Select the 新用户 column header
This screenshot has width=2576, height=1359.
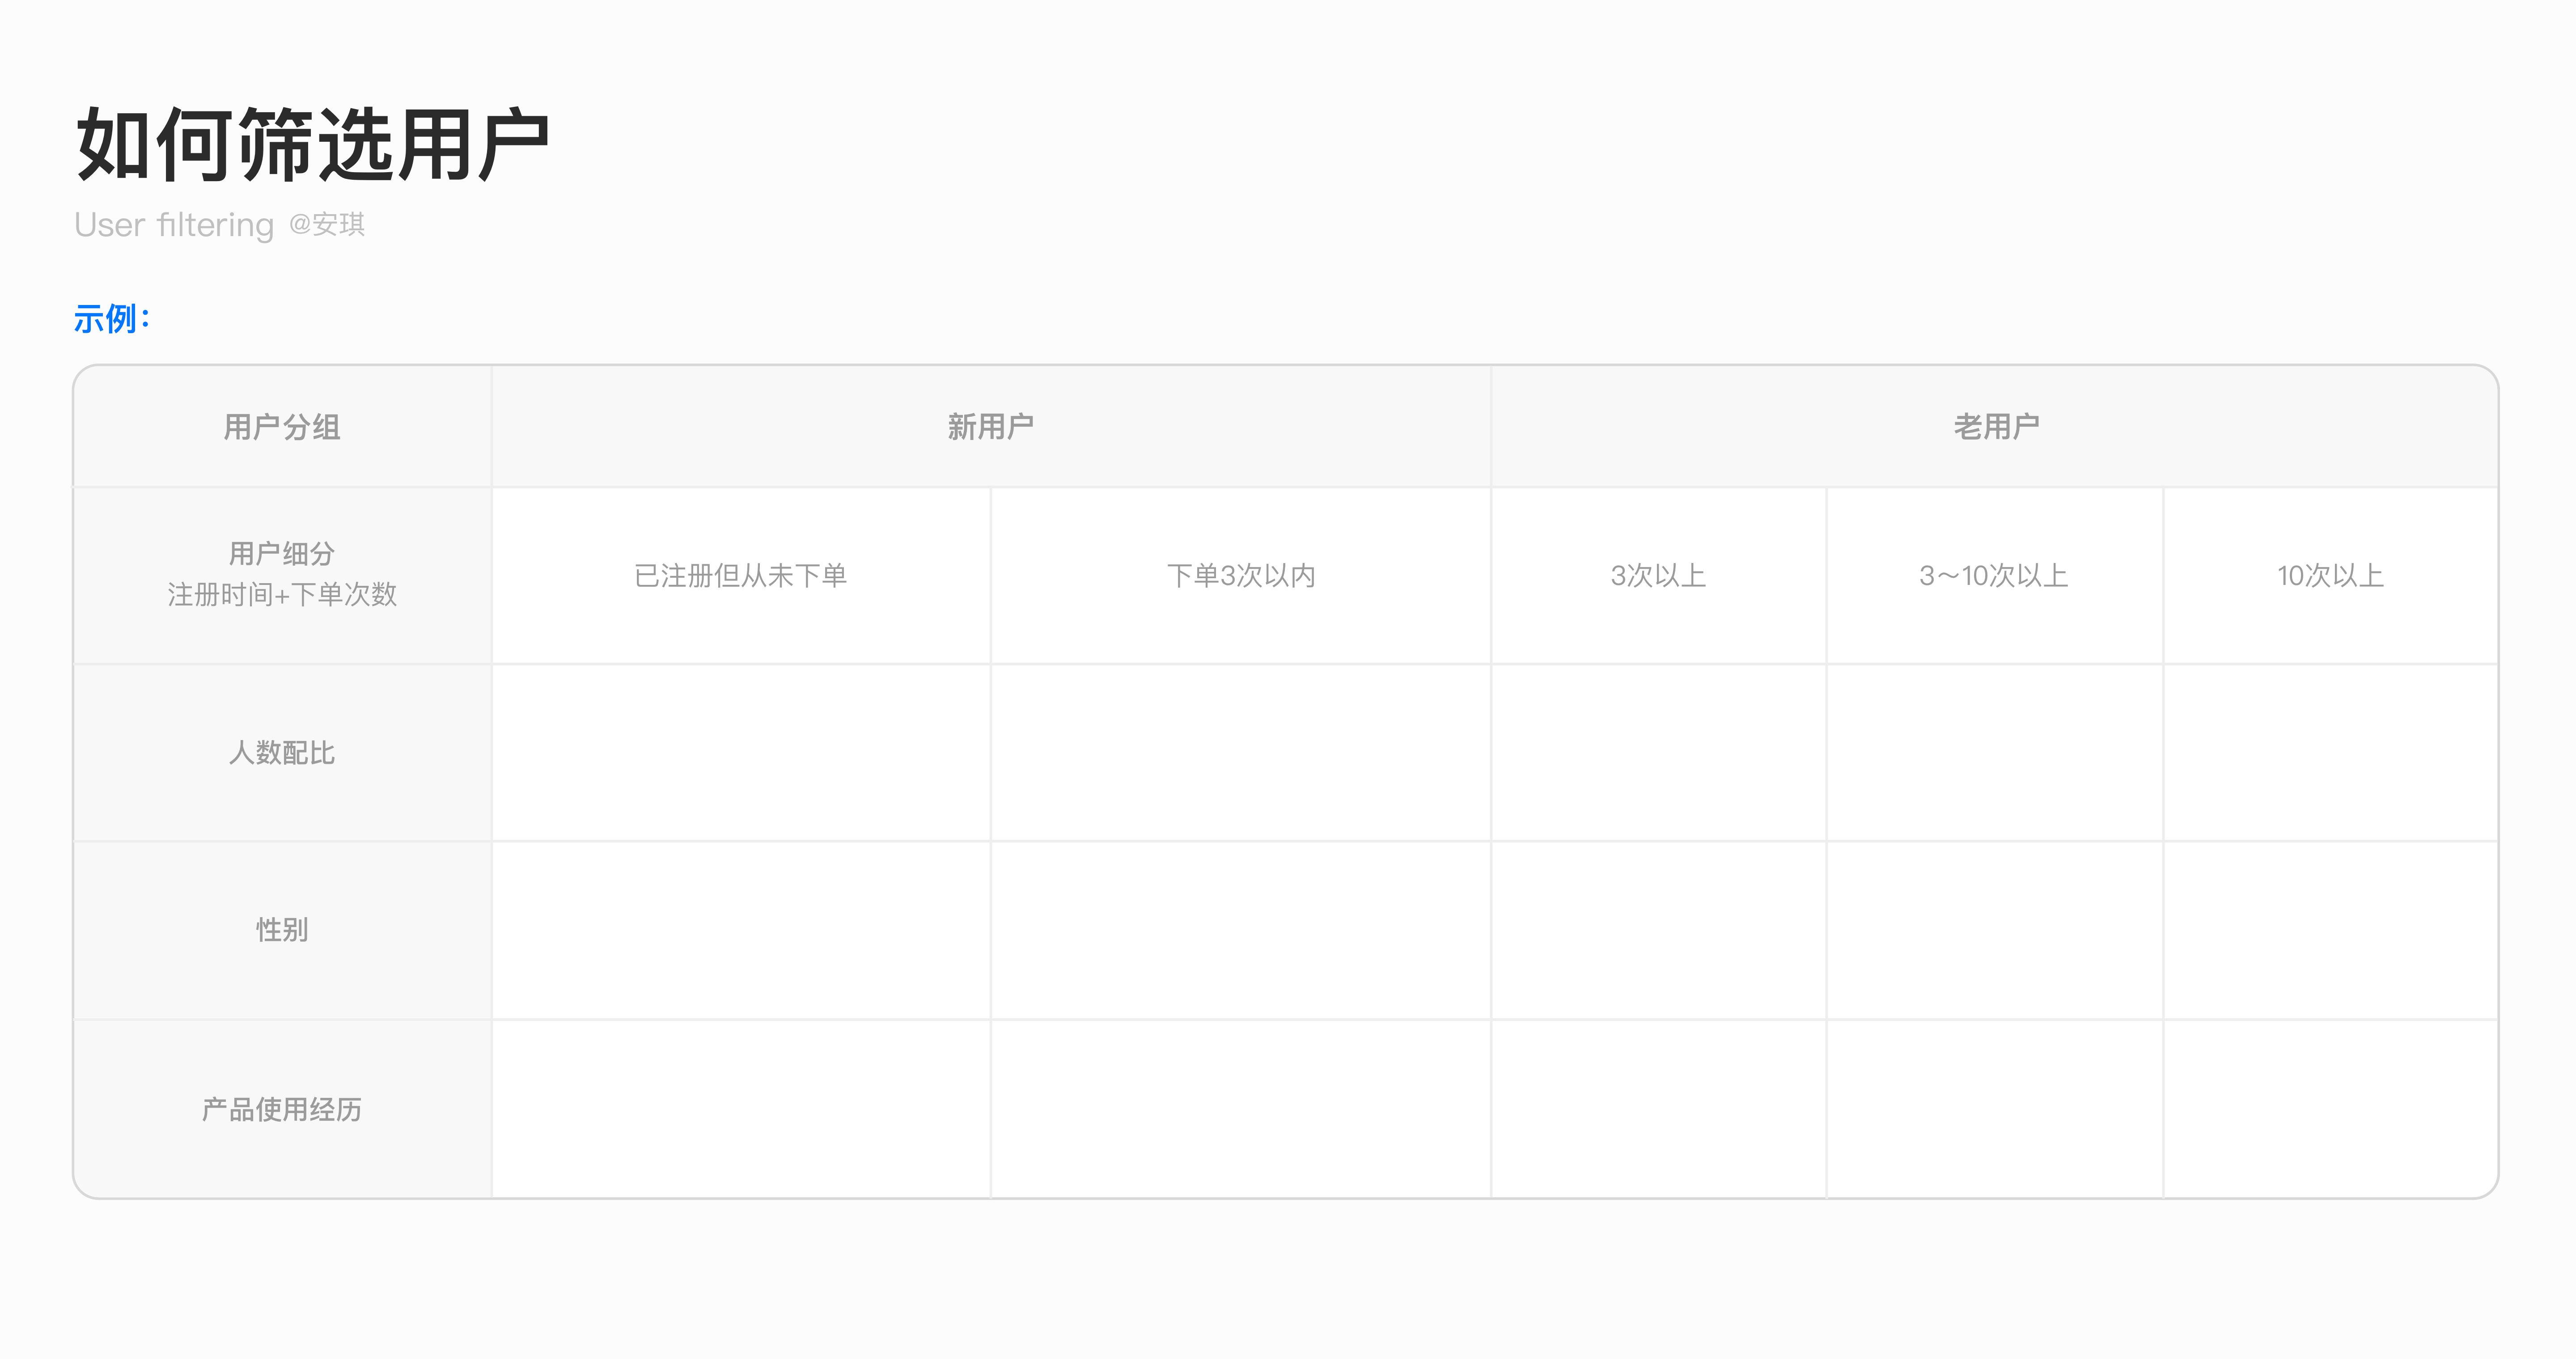click(991, 427)
